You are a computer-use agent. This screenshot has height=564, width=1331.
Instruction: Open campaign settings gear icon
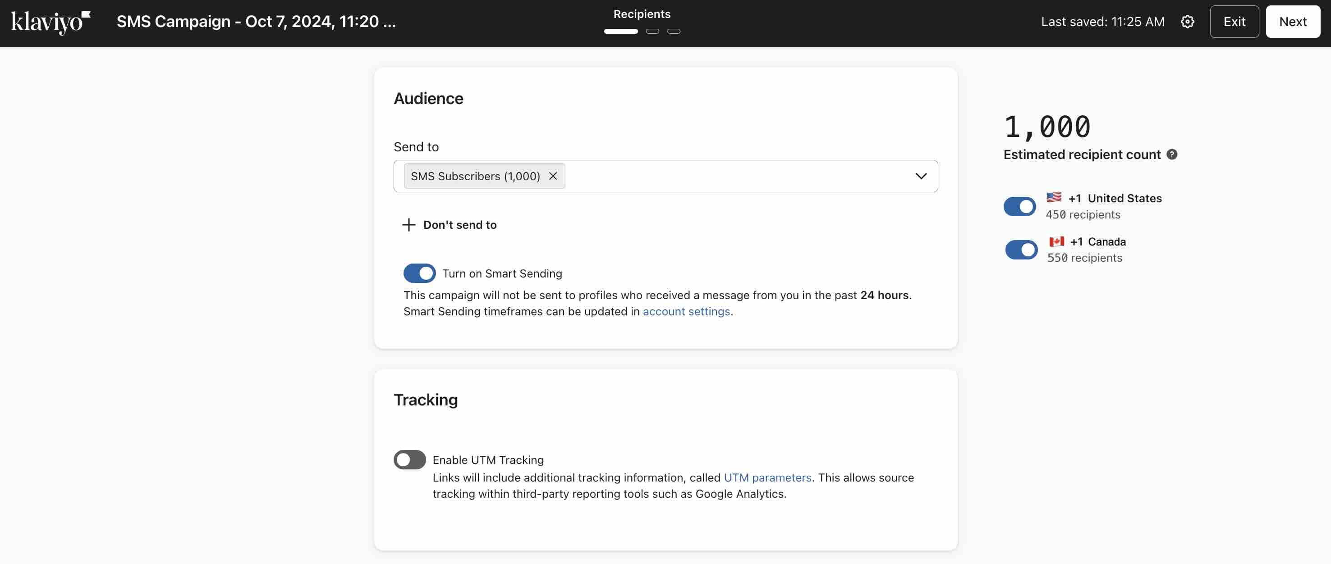point(1187,22)
